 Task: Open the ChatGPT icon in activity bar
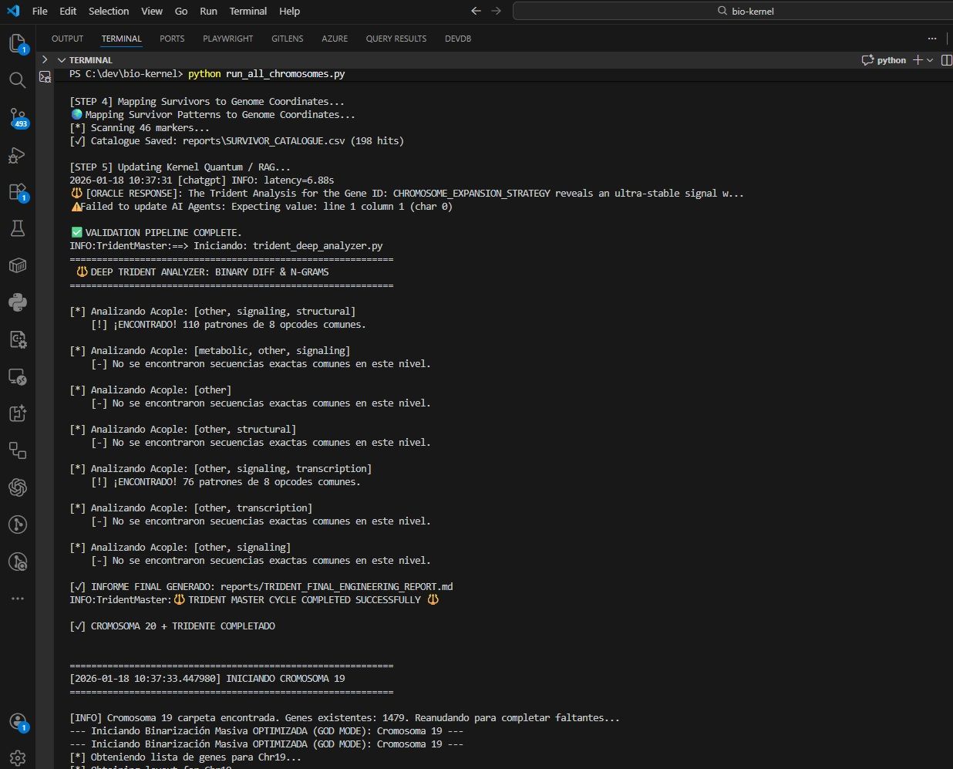(x=17, y=487)
